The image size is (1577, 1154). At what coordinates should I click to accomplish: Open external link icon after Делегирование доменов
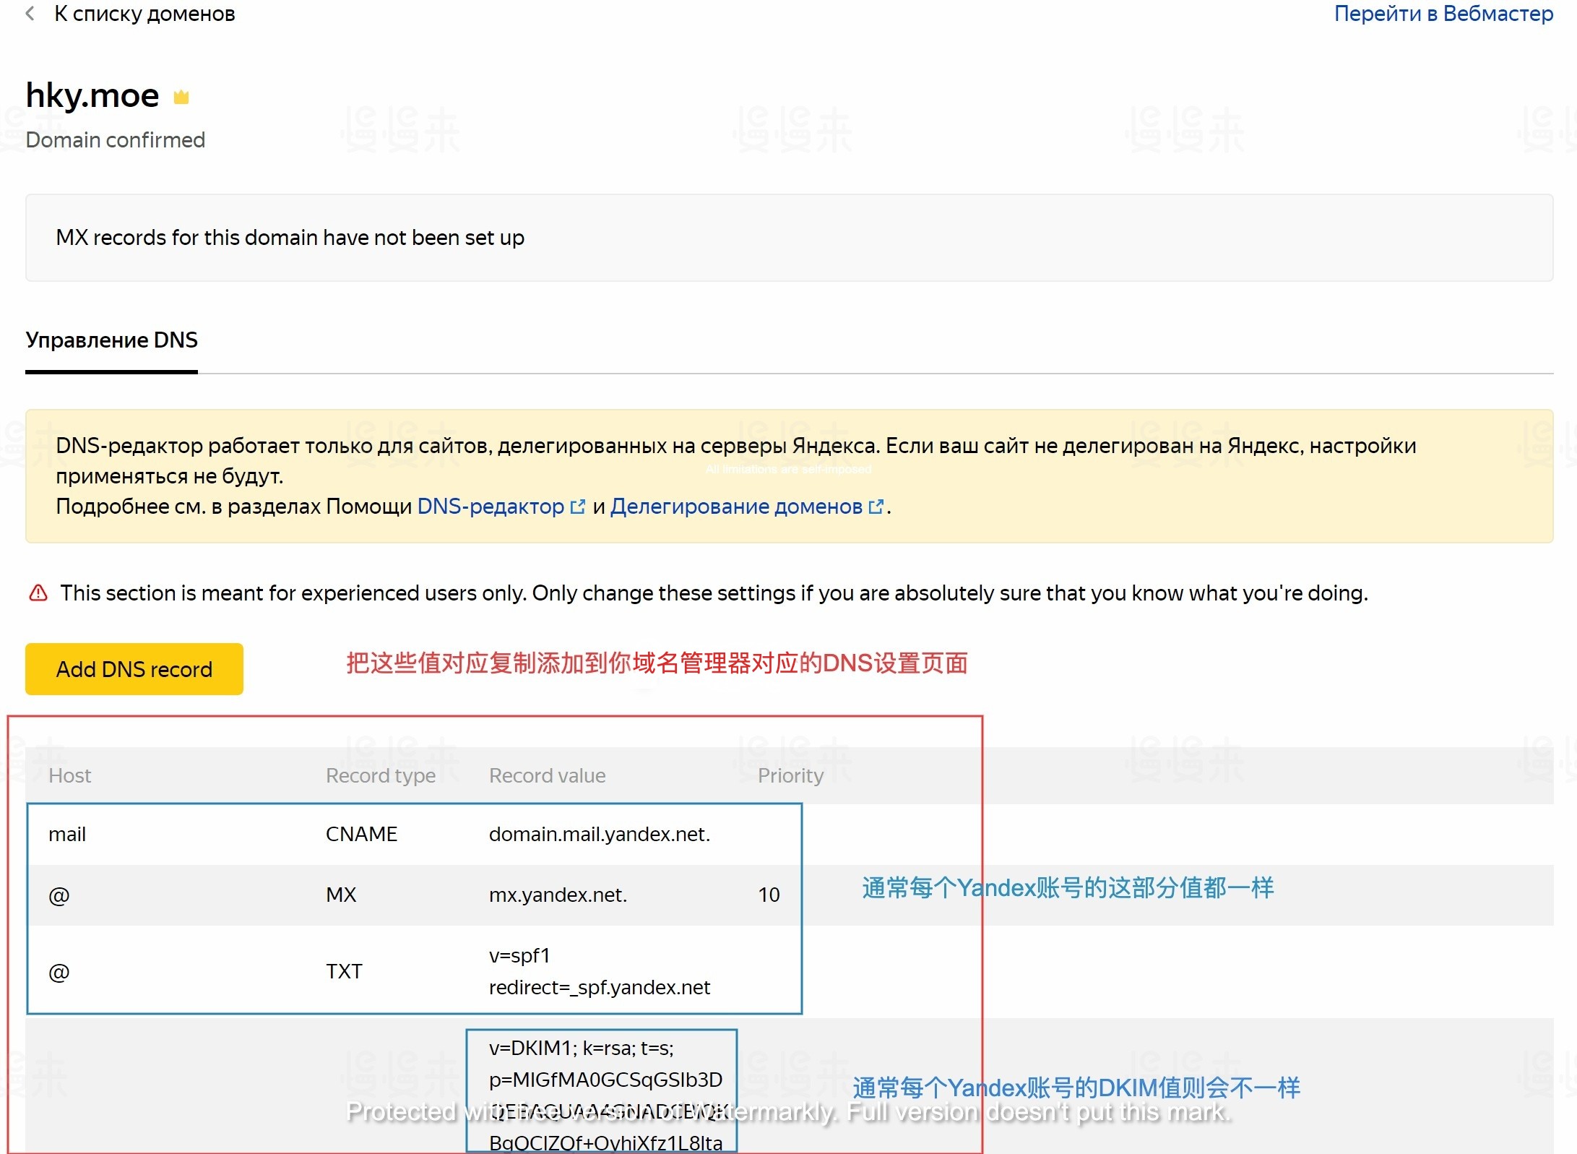point(876,507)
